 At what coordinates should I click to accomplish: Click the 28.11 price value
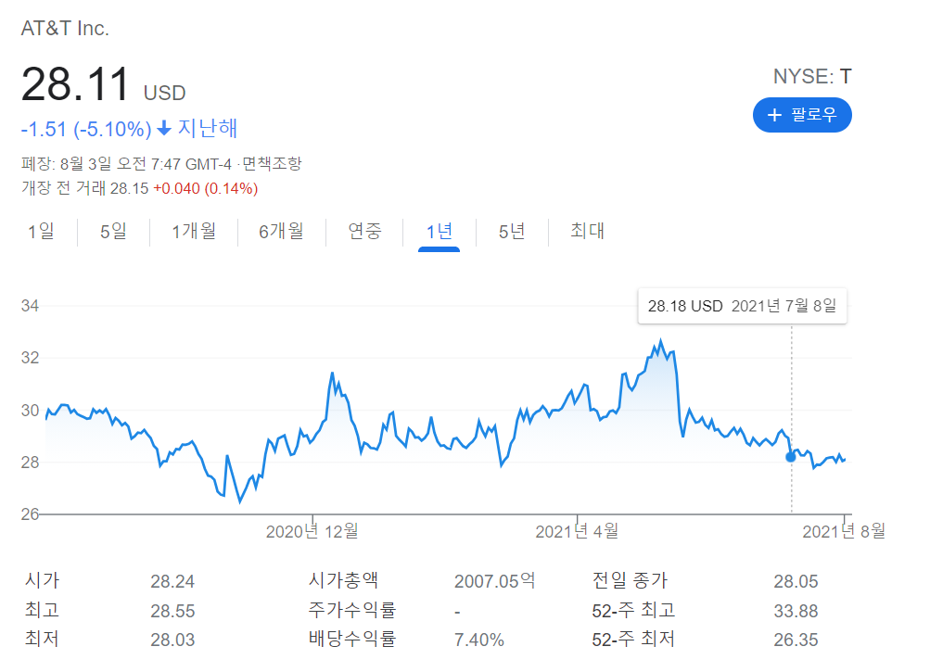[75, 84]
